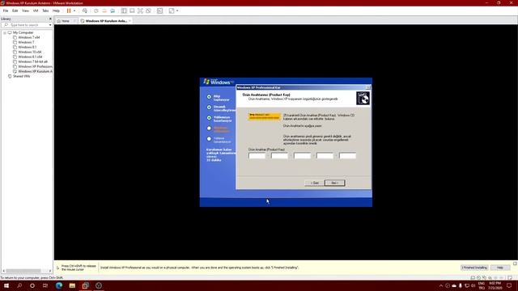This screenshot has height=291, width=518.
Task: Select the Windows XP Professional VM
Action: click(35, 66)
